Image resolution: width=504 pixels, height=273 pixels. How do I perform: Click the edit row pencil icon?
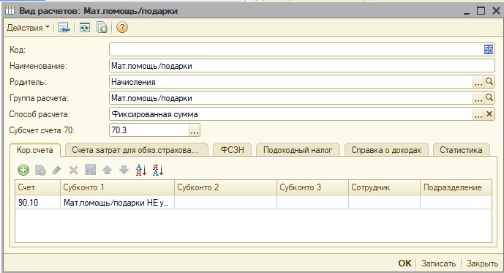point(57,170)
